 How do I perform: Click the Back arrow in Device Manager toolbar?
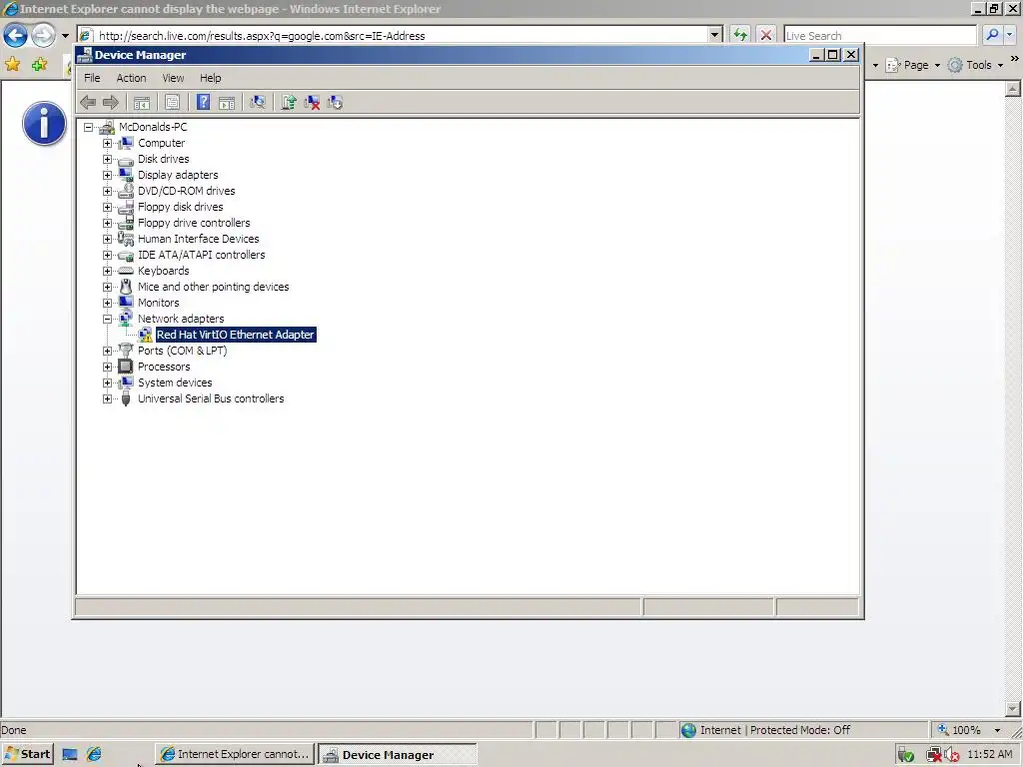[88, 103]
